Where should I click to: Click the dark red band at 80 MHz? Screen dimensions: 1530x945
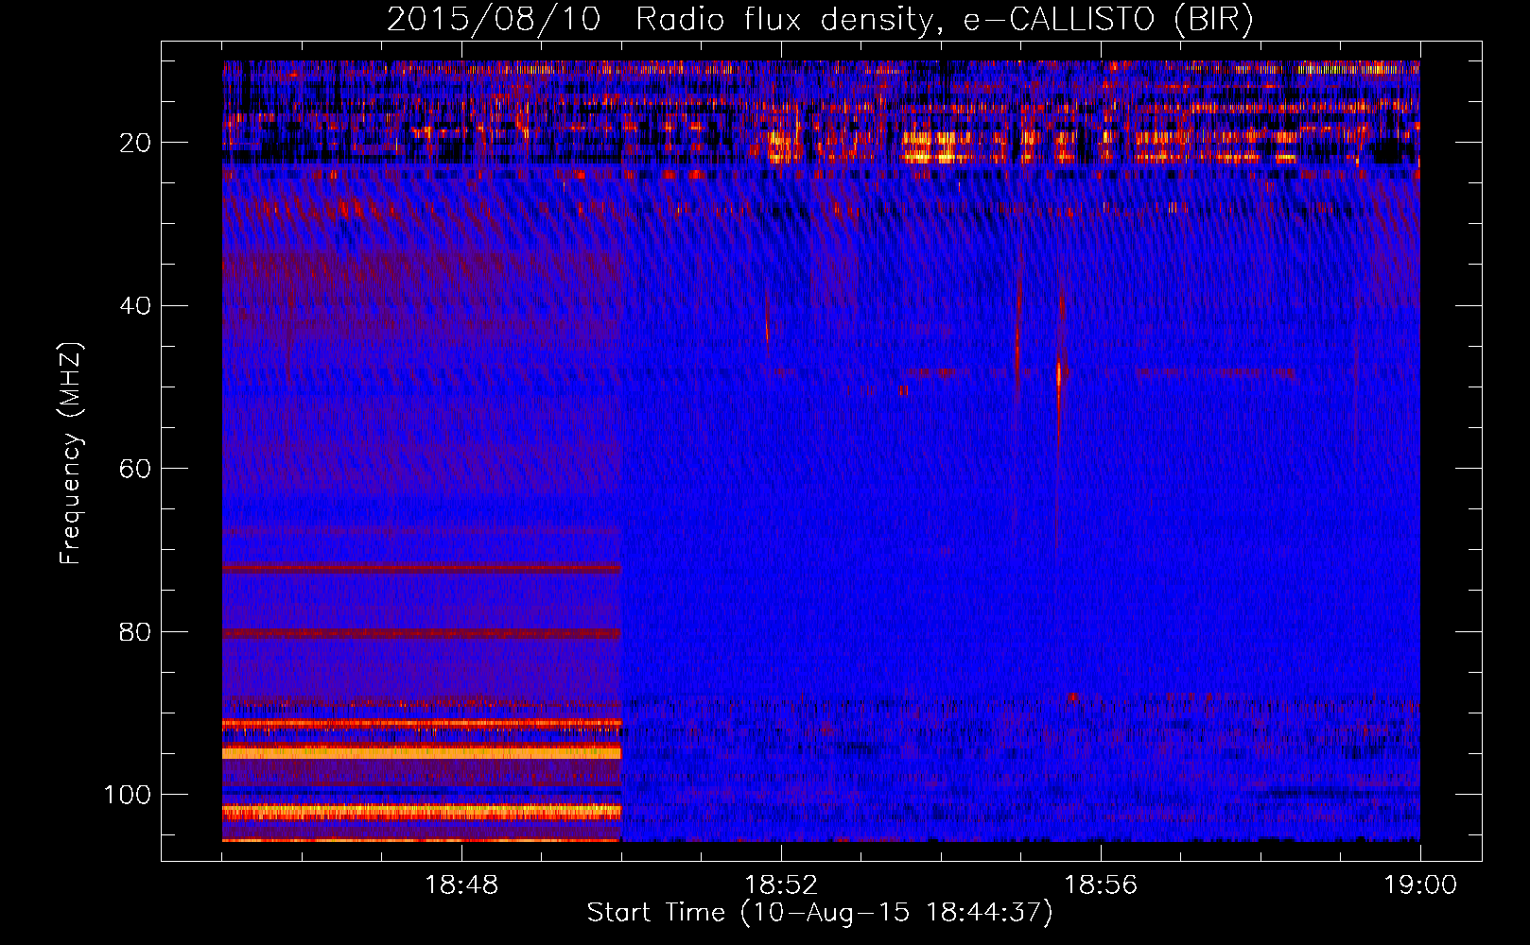click(421, 633)
